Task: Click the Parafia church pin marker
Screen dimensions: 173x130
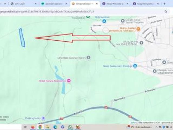Action: pyautogui.click(x=141, y=43)
